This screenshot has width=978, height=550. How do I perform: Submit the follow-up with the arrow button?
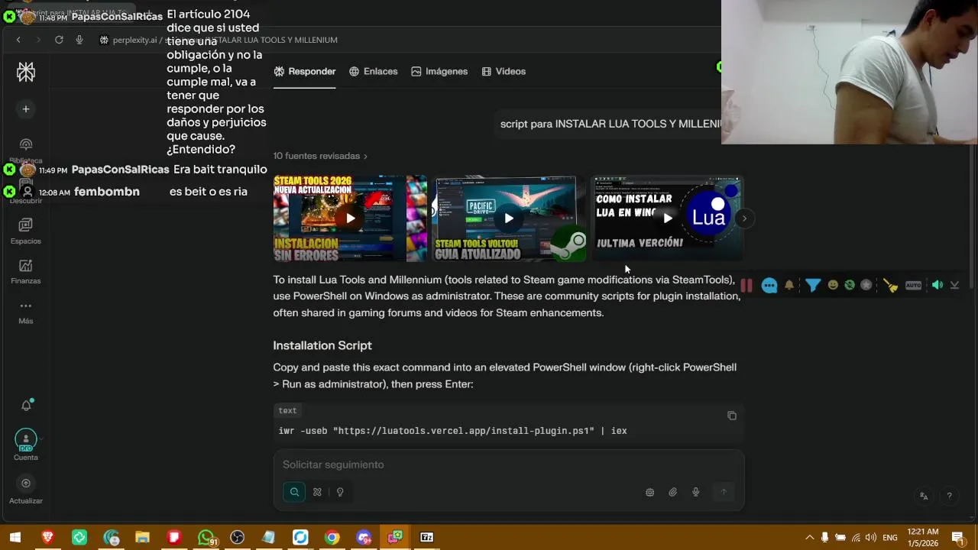[724, 492]
